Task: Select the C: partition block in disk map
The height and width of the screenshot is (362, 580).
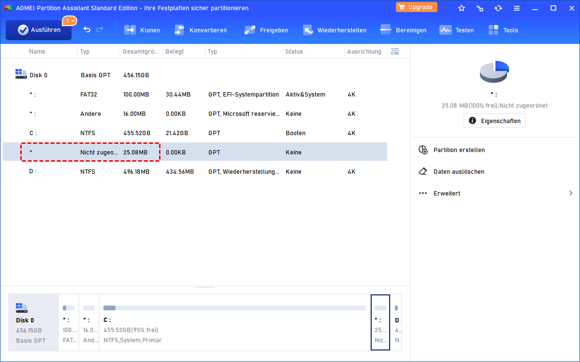Action: click(x=234, y=322)
